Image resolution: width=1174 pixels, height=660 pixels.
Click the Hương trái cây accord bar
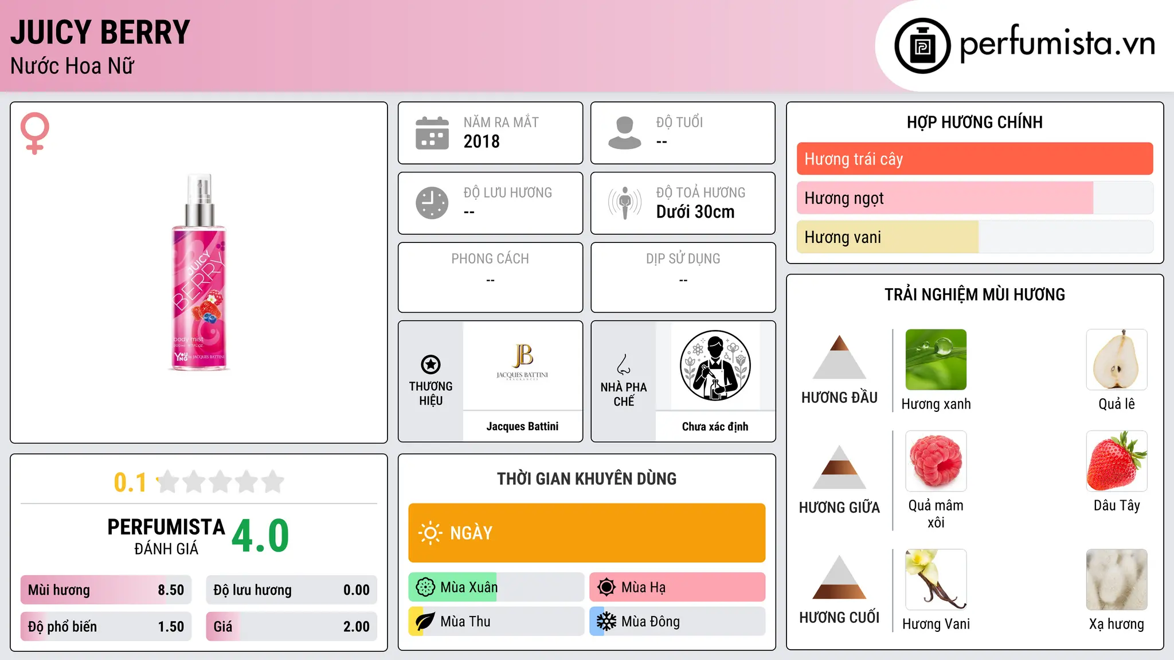tap(975, 159)
